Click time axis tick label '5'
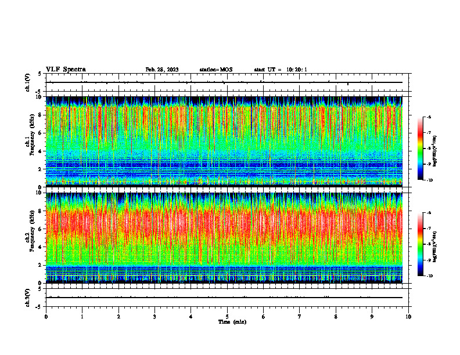The image size is (460, 355). 227,317
